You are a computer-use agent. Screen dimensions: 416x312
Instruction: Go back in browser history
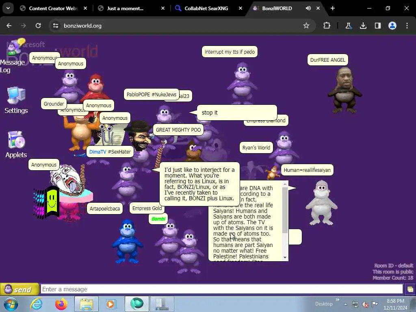coord(9,26)
